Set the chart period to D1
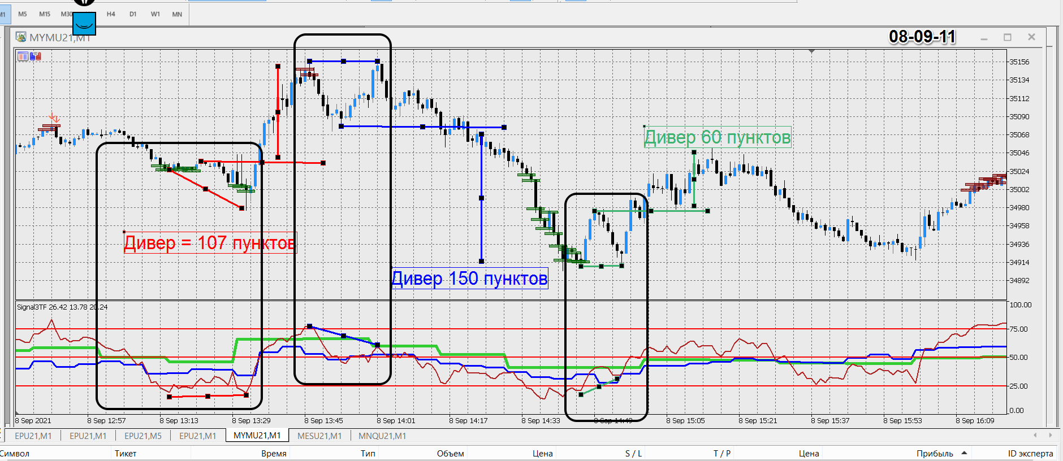This screenshot has height=461, width=1063. click(x=133, y=14)
